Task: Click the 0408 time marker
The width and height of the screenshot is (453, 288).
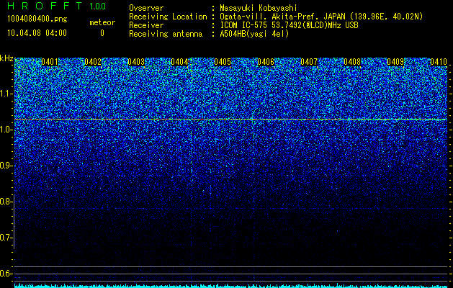Action: (352, 62)
